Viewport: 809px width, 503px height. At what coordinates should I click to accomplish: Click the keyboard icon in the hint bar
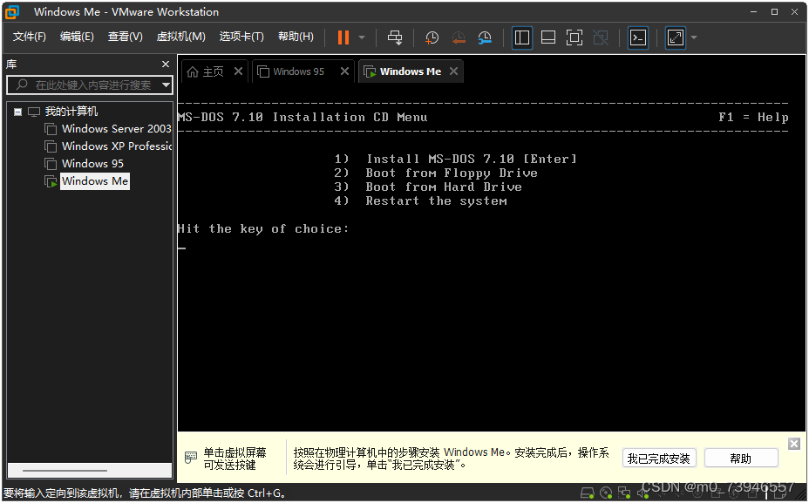pyautogui.click(x=190, y=457)
